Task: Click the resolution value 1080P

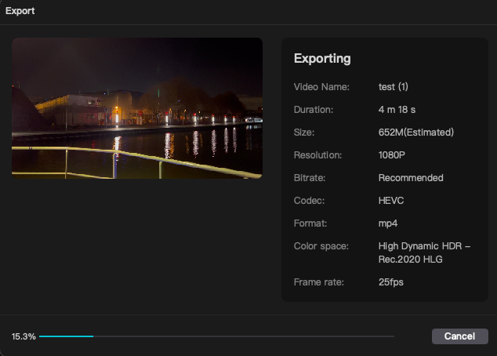Action: click(391, 155)
